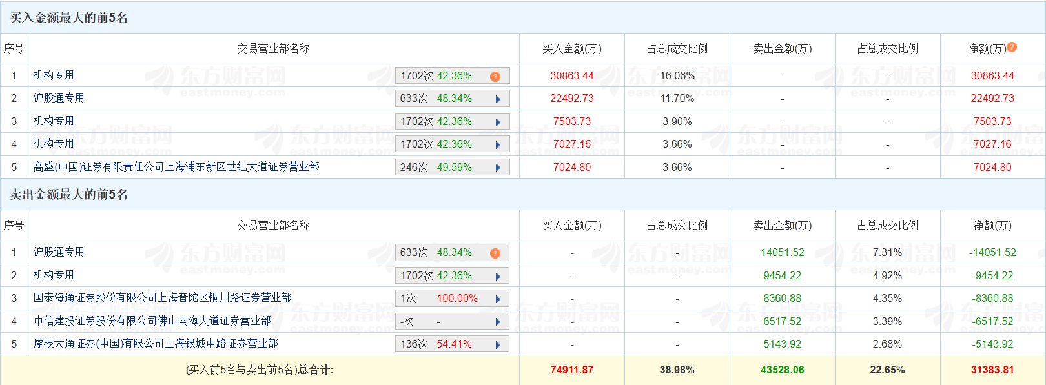Click the orange help icon beside 净额(万) header
This screenshot has width=1046, height=385.
[x=1012, y=47]
